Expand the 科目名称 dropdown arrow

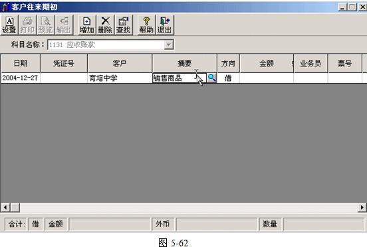(168, 44)
